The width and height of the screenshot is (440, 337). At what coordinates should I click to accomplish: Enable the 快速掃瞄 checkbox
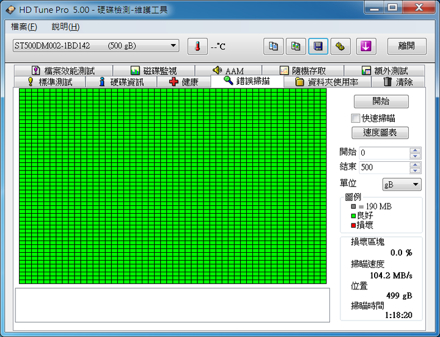[355, 118]
